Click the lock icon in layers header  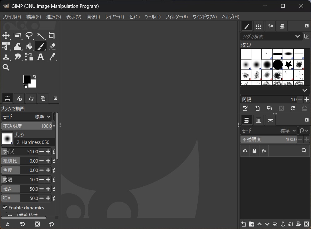point(254,151)
